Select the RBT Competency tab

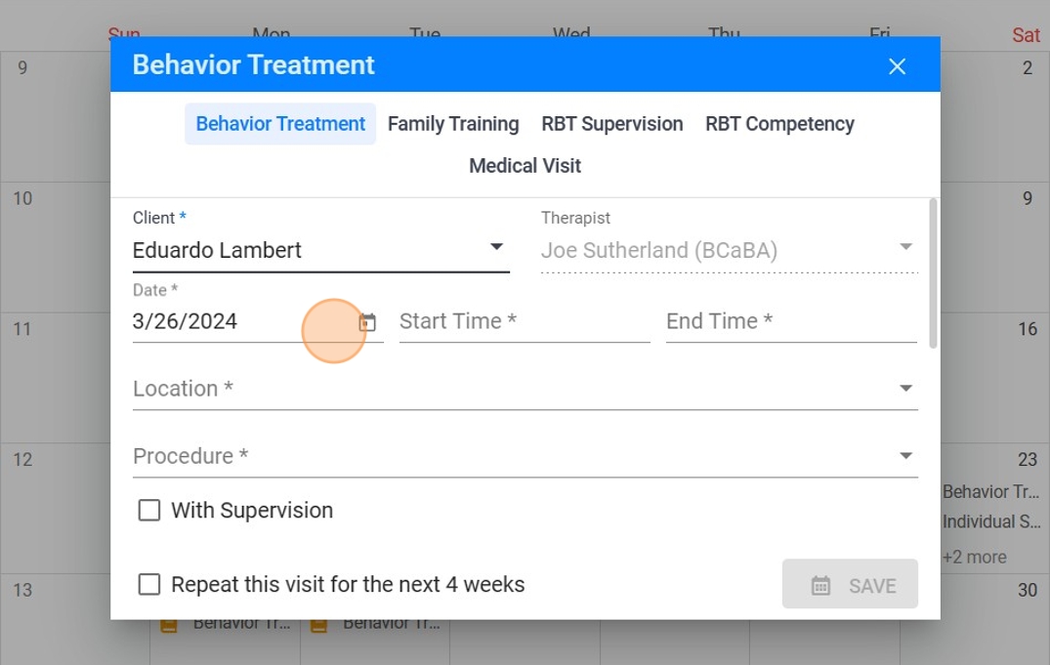point(779,124)
